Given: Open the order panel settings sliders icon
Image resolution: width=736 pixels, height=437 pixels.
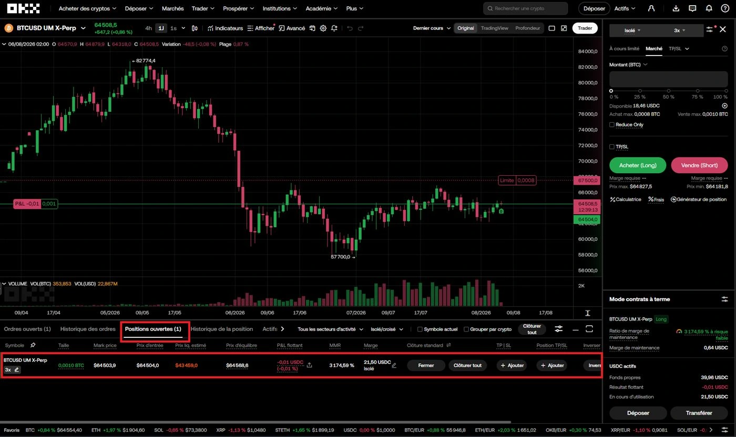Looking at the screenshot, I should coord(710,30).
